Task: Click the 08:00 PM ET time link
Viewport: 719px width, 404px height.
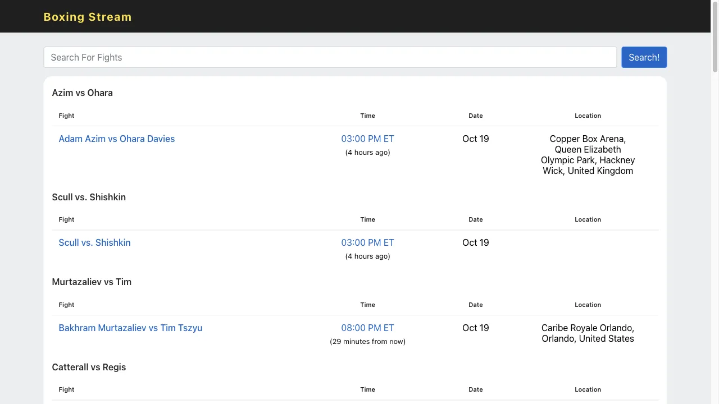Action: tap(368, 328)
